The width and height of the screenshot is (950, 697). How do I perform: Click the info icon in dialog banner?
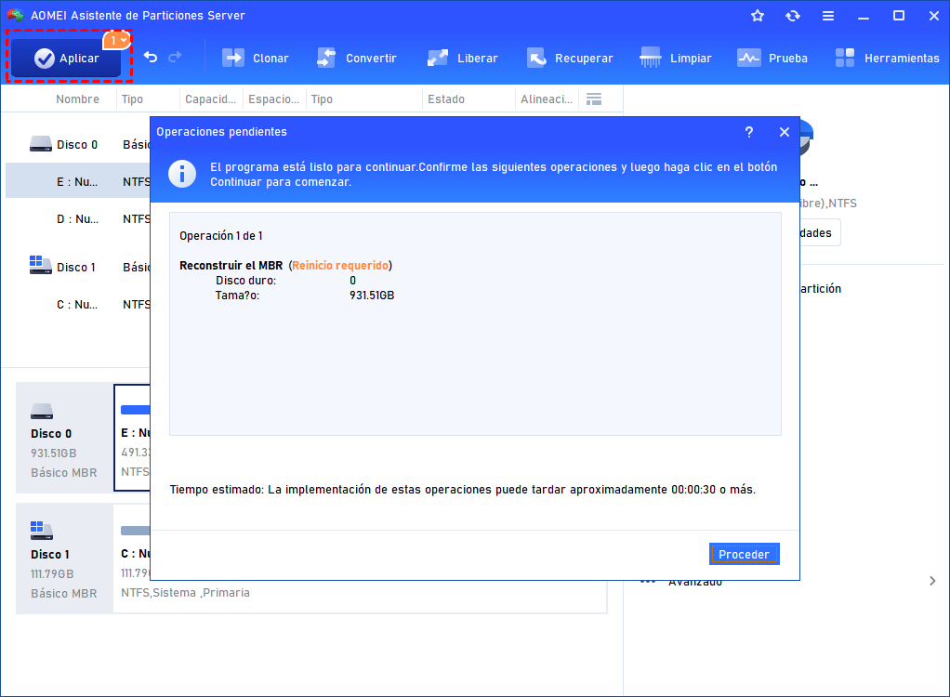pos(182,175)
